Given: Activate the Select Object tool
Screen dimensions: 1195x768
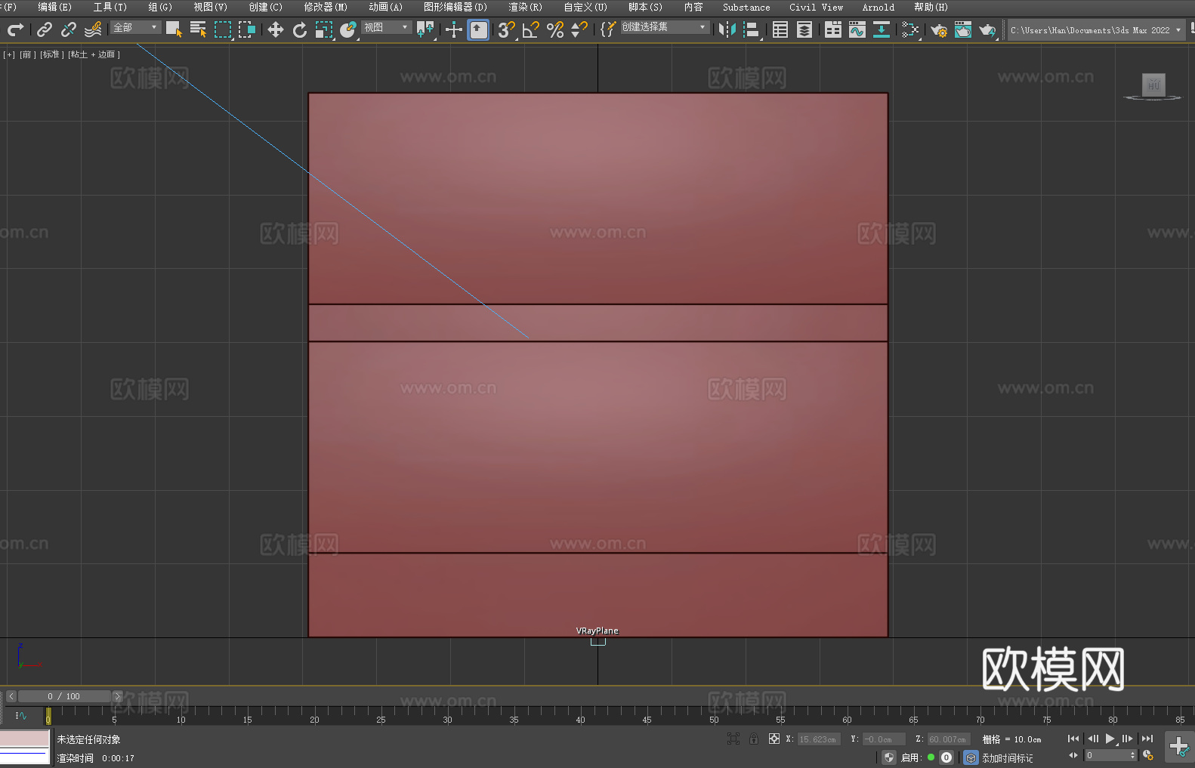Looking at the screenshot, I should [x=174, y=29].
